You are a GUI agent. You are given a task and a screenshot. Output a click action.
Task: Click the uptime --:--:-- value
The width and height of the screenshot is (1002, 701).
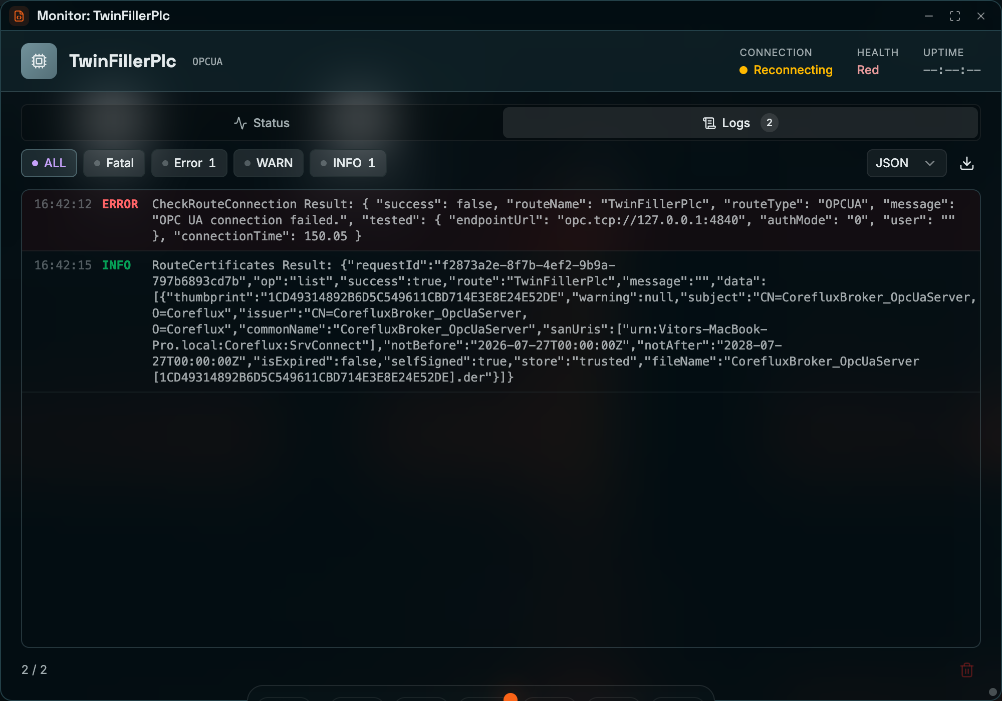[951, 70]
